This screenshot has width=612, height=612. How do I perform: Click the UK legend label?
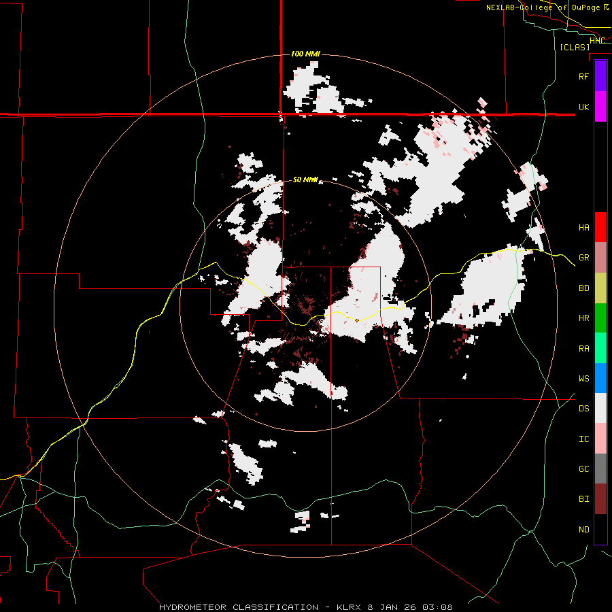[x=583, y=107]
